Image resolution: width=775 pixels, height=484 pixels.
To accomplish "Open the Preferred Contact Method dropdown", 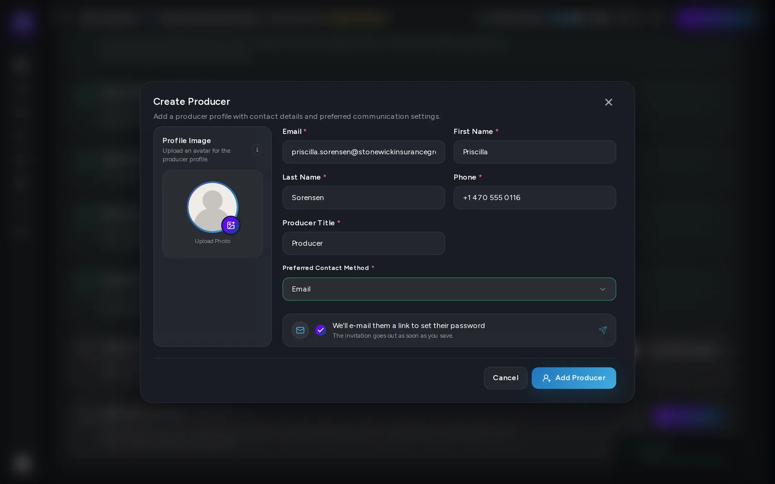I will [449, 289].
